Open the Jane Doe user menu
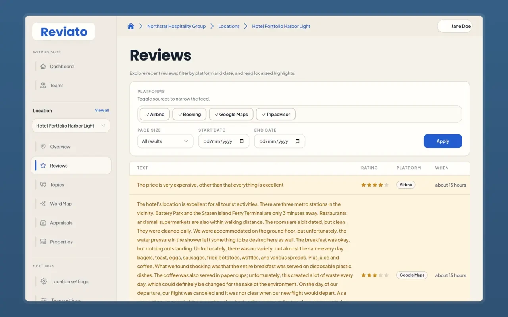 click(x=455, y=26)
